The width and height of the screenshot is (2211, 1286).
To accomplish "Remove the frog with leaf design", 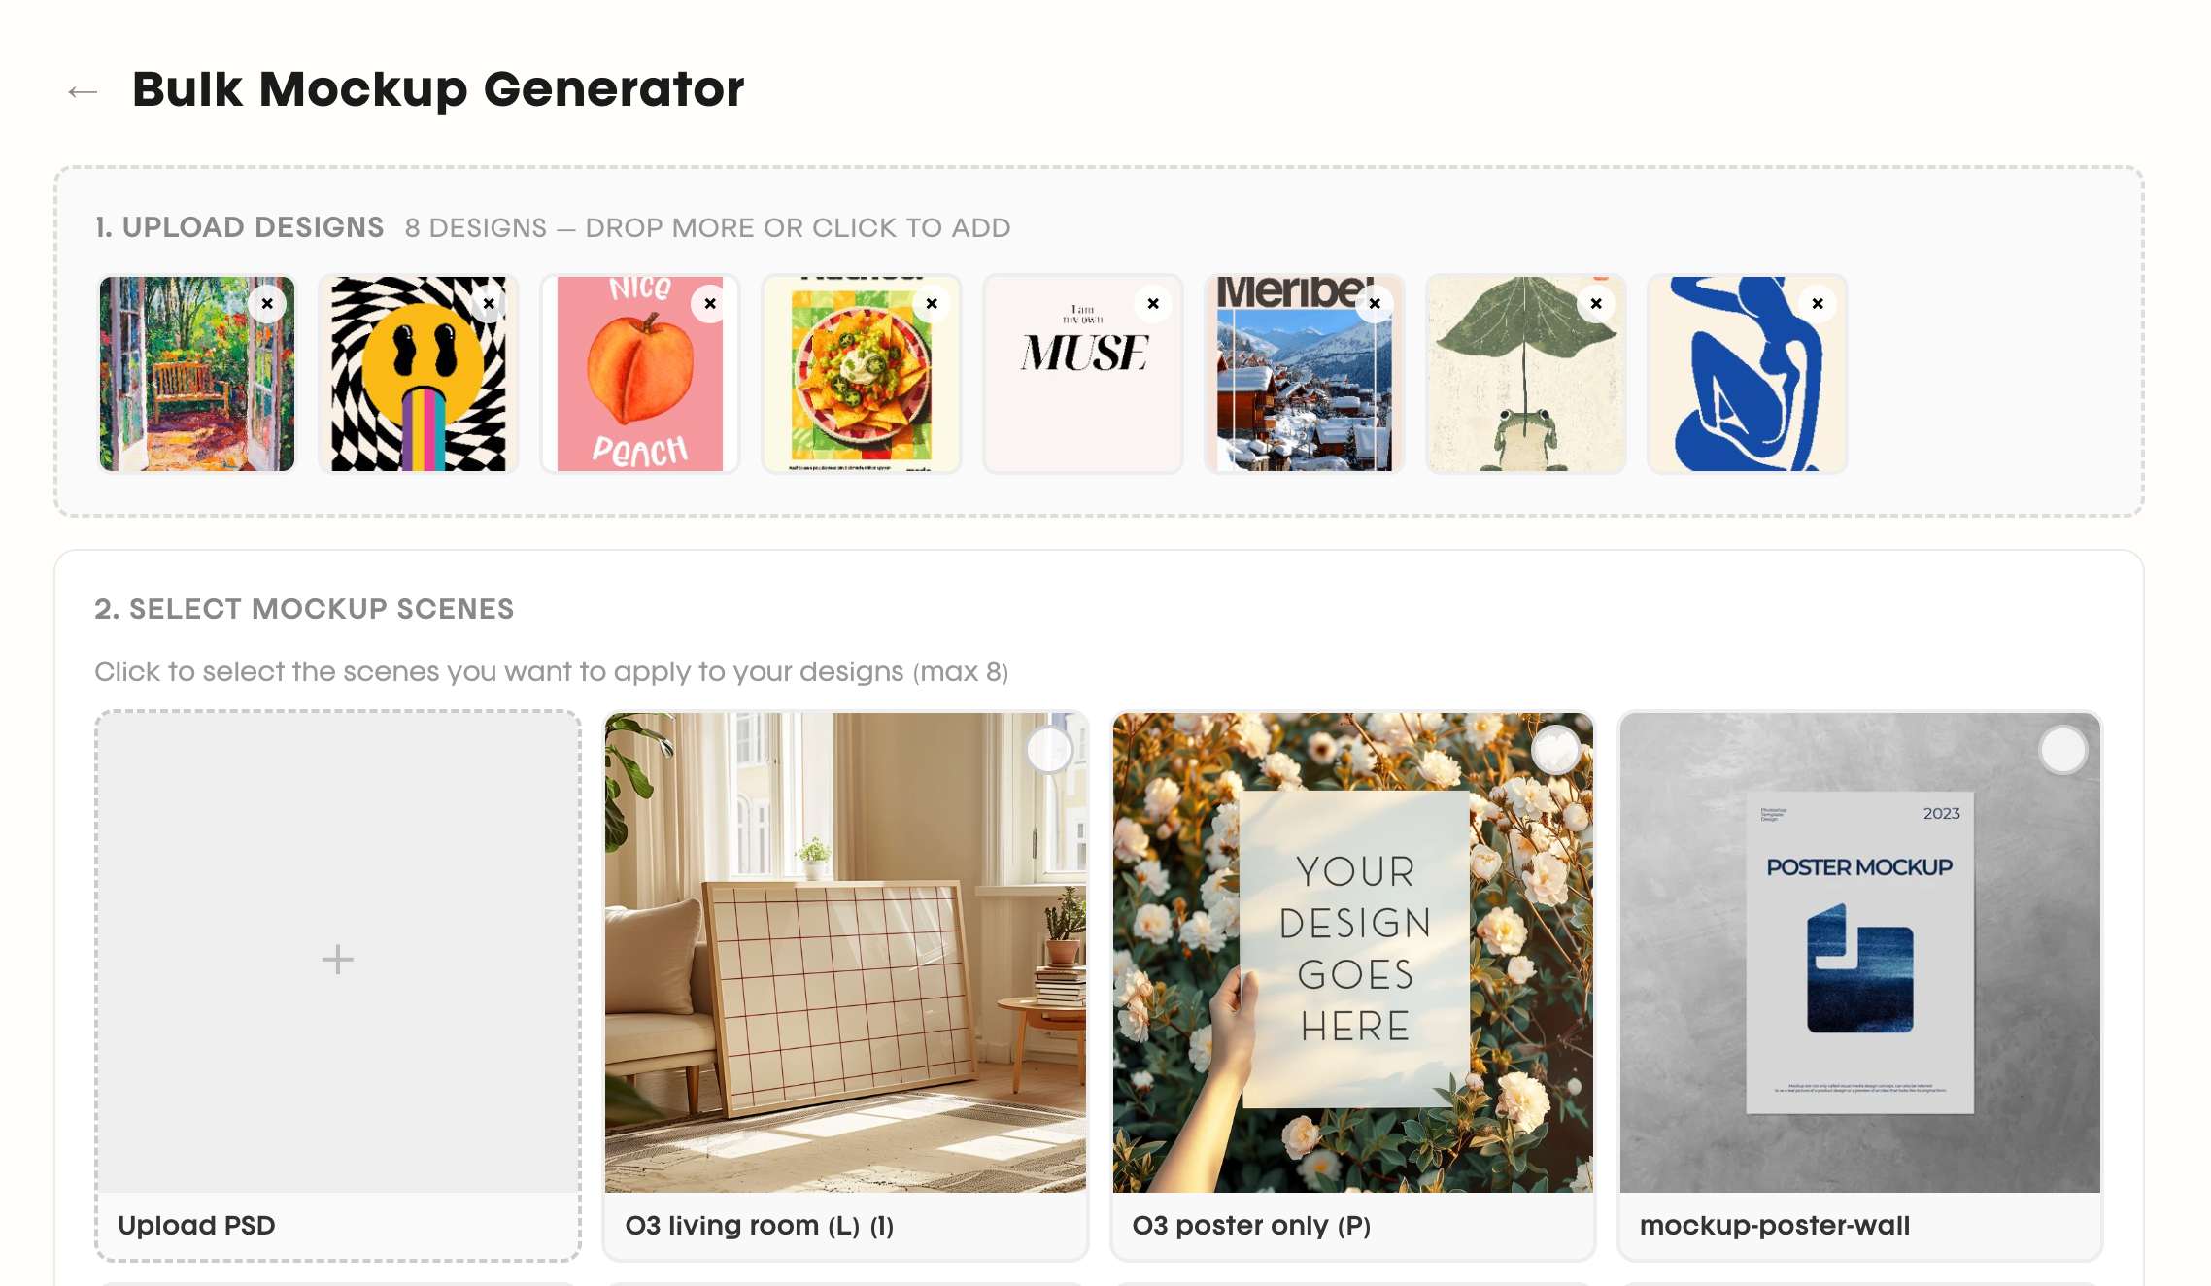I will (x=1596, y=304).
